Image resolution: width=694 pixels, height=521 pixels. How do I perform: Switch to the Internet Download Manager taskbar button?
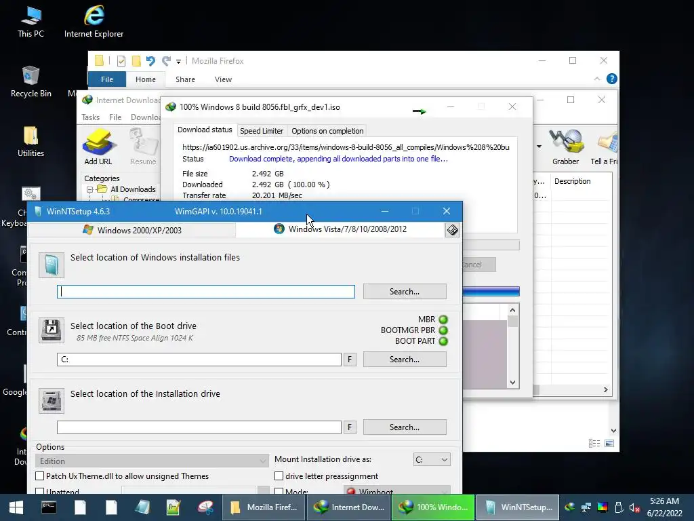click(349, 507)
